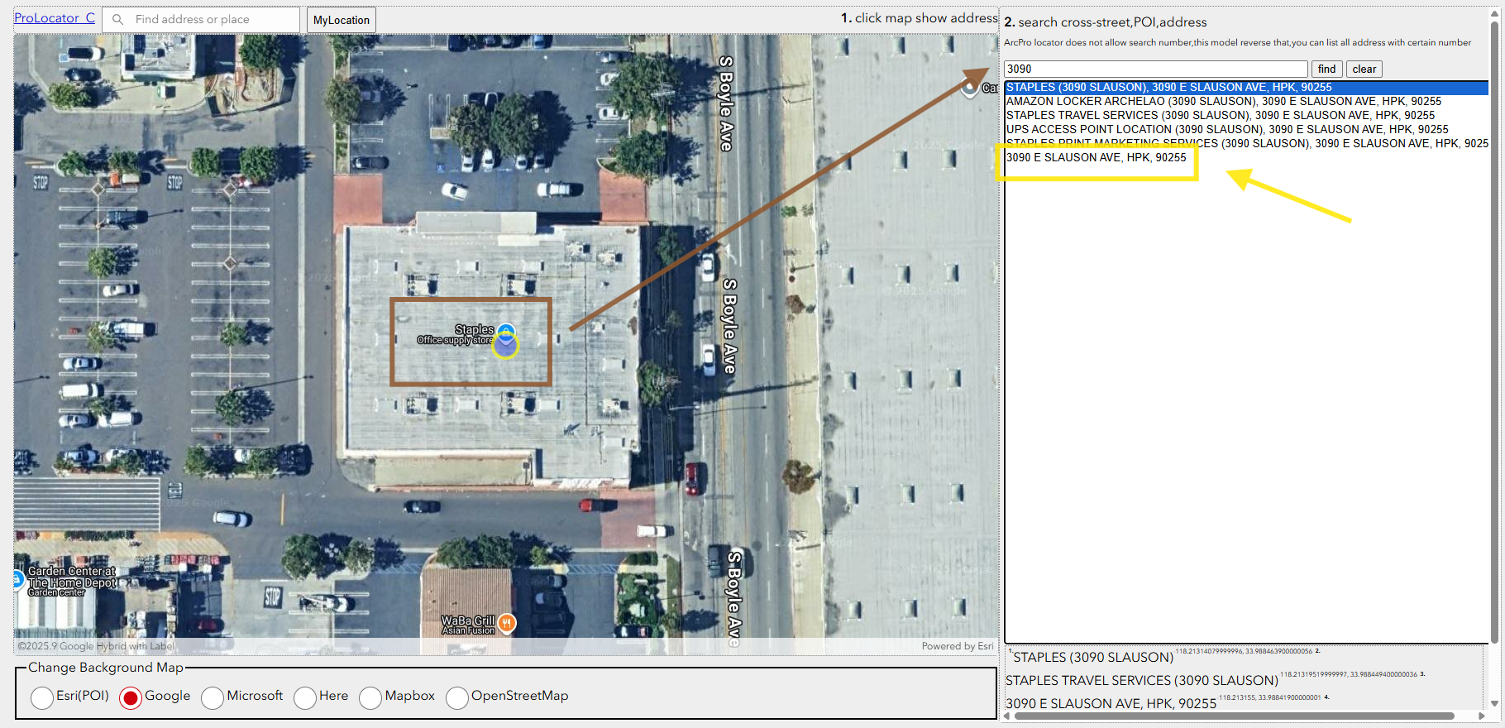The height and width of the screenshot is (728, 1505).
Task: Click the yellow circle location marker
Action: [505, 347]
